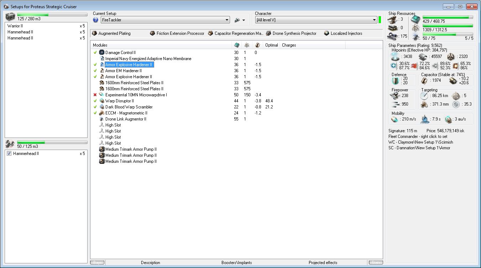Toggle the Hammerhead II drone checkbox

[9, 154]
